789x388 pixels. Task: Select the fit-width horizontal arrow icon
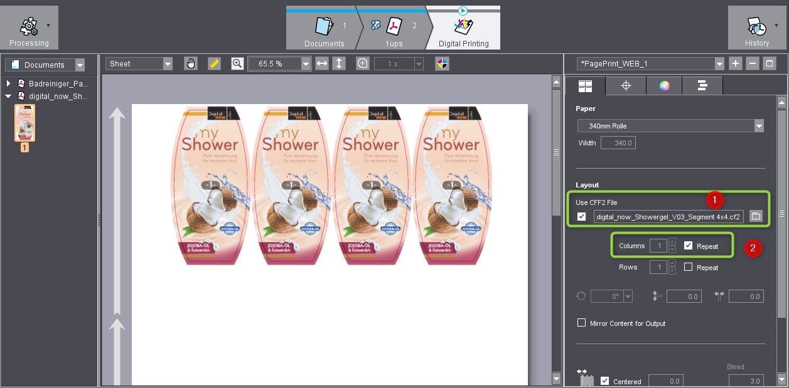[x=321, y=63]
